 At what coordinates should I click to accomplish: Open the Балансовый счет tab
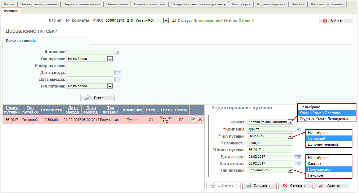tap(150, 4)
